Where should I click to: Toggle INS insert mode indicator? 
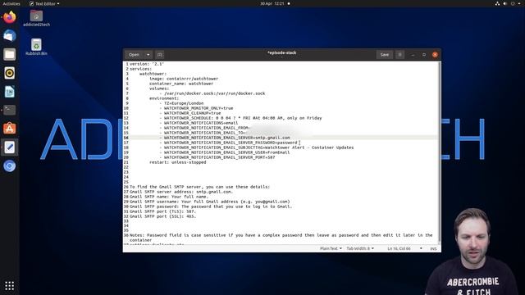[433, 248]
